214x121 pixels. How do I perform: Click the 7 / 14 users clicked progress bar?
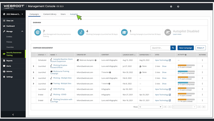[186, 99]
